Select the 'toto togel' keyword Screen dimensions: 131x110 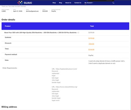click(55, 78)
